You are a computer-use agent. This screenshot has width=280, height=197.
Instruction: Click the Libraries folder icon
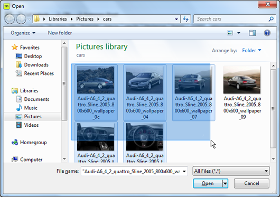coord(15,91)
